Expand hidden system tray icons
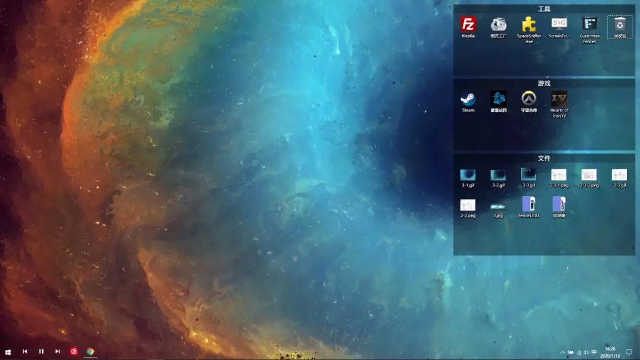 pos(562,352)
